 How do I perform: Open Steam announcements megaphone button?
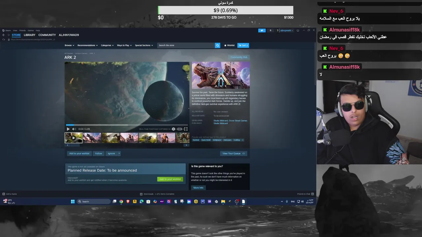click(262, 31)
